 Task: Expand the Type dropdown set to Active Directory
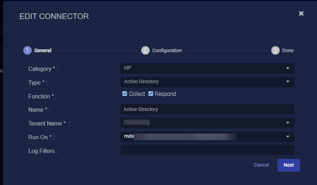coord(207,82)
